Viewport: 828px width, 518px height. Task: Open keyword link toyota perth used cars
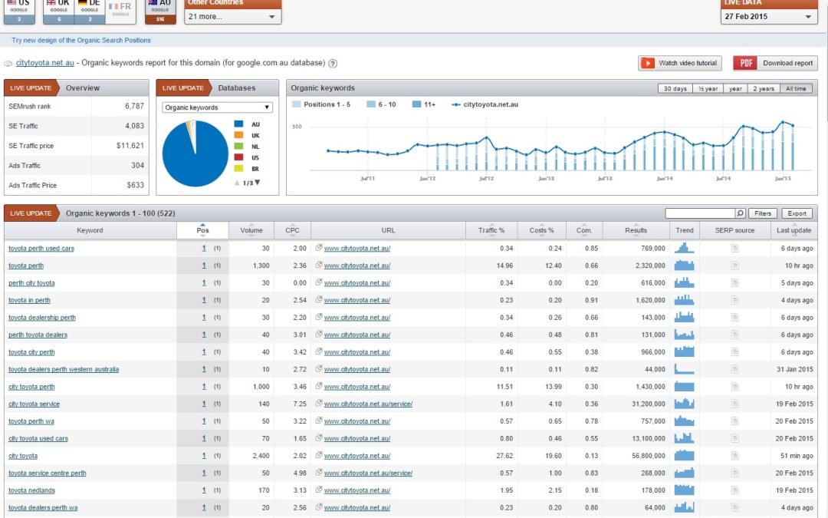pyautogui.click(x=41, y=249)
